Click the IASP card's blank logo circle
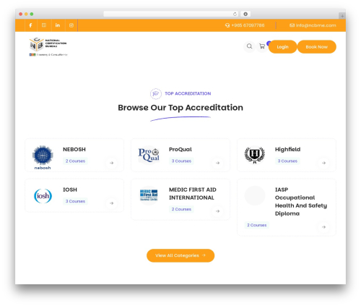The image size is (361, 306). 255,195
